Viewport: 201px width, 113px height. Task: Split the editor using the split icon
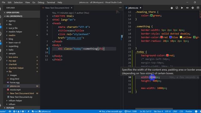[x=198, y=8]
